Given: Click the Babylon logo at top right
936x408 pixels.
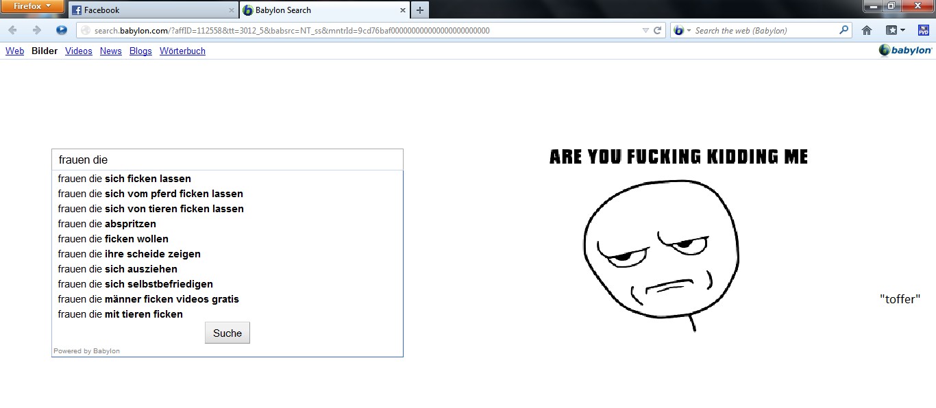Looking at the screenshot, I should click(x=905, y=51).
